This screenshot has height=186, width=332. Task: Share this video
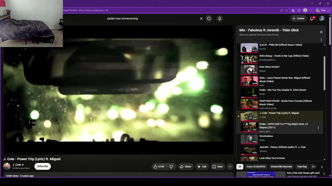click(185, 167)
